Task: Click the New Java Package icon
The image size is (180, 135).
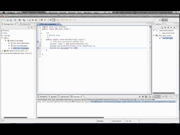Action: point(33,20)
